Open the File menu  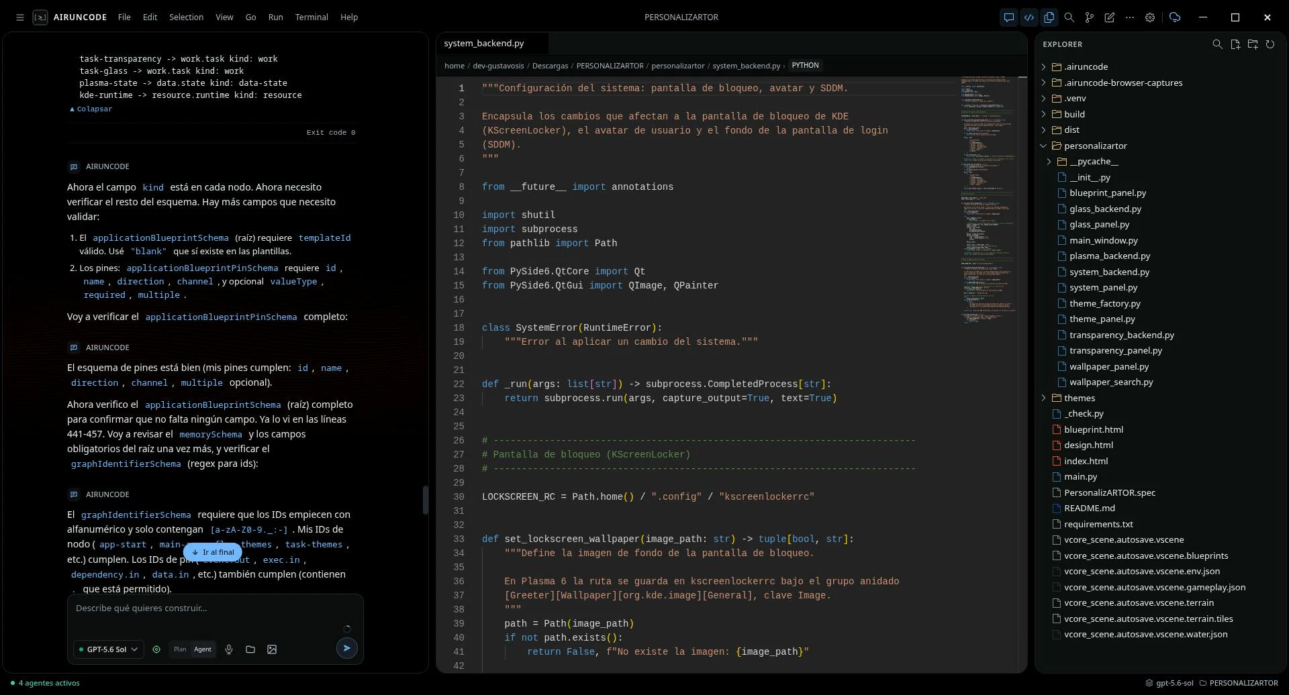(124, 17)
